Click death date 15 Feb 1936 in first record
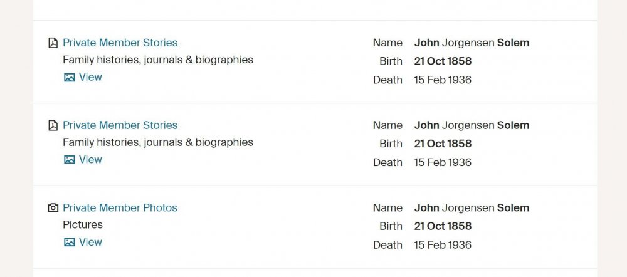Image resolution: width=627 pixels, height=277 pixels. 443,80
